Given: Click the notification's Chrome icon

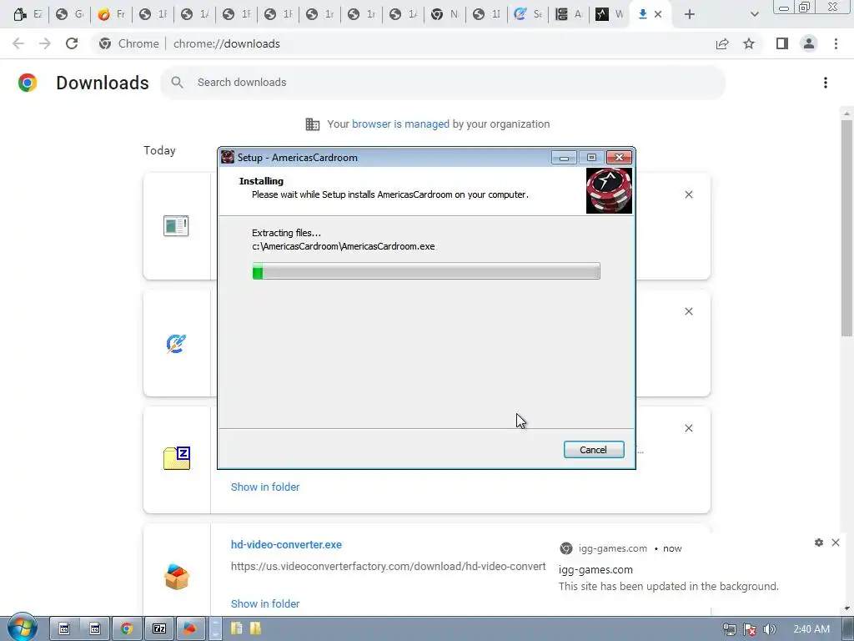Looking at the screenshot, I should coord(566,548).
